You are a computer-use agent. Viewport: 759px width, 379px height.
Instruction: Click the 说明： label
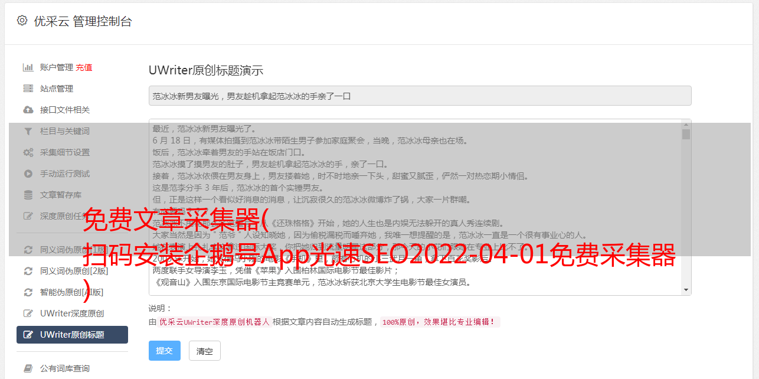coord(160,308)
